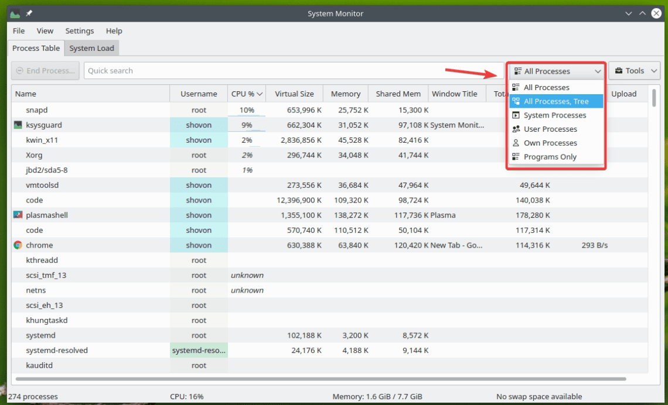Select the All Processes, Tree option
668x405 pixels.
(x=555, y=101)
